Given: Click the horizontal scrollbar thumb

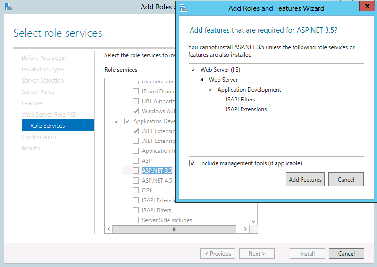Looking at the screenshot, I should [x=174, y=229].
